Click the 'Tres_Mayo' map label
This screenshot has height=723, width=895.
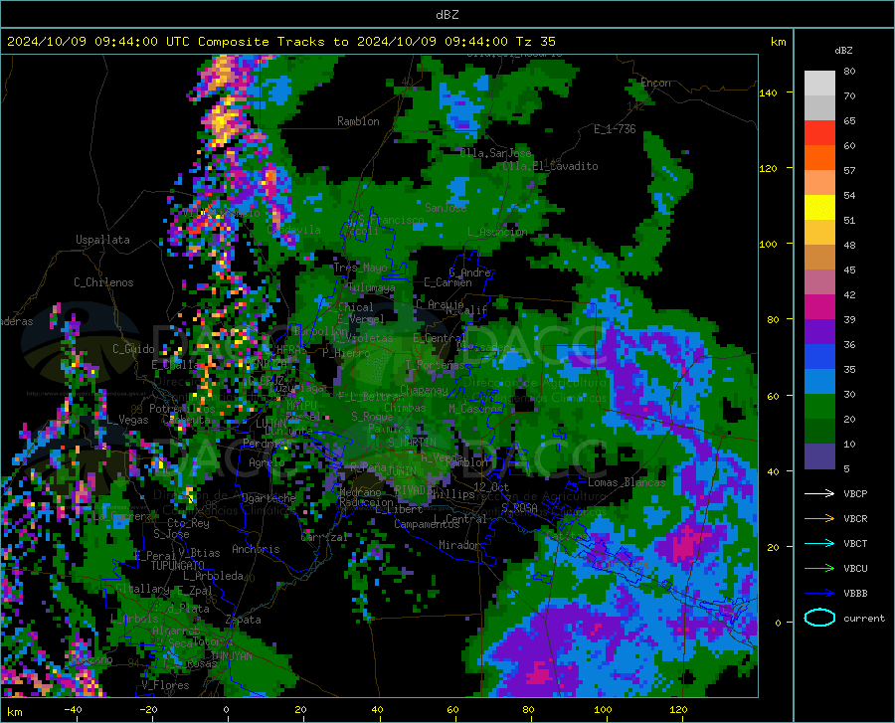pos(360,268)
